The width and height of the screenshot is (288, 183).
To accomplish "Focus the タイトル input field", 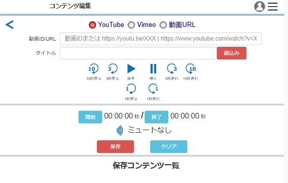I will 138,53.
